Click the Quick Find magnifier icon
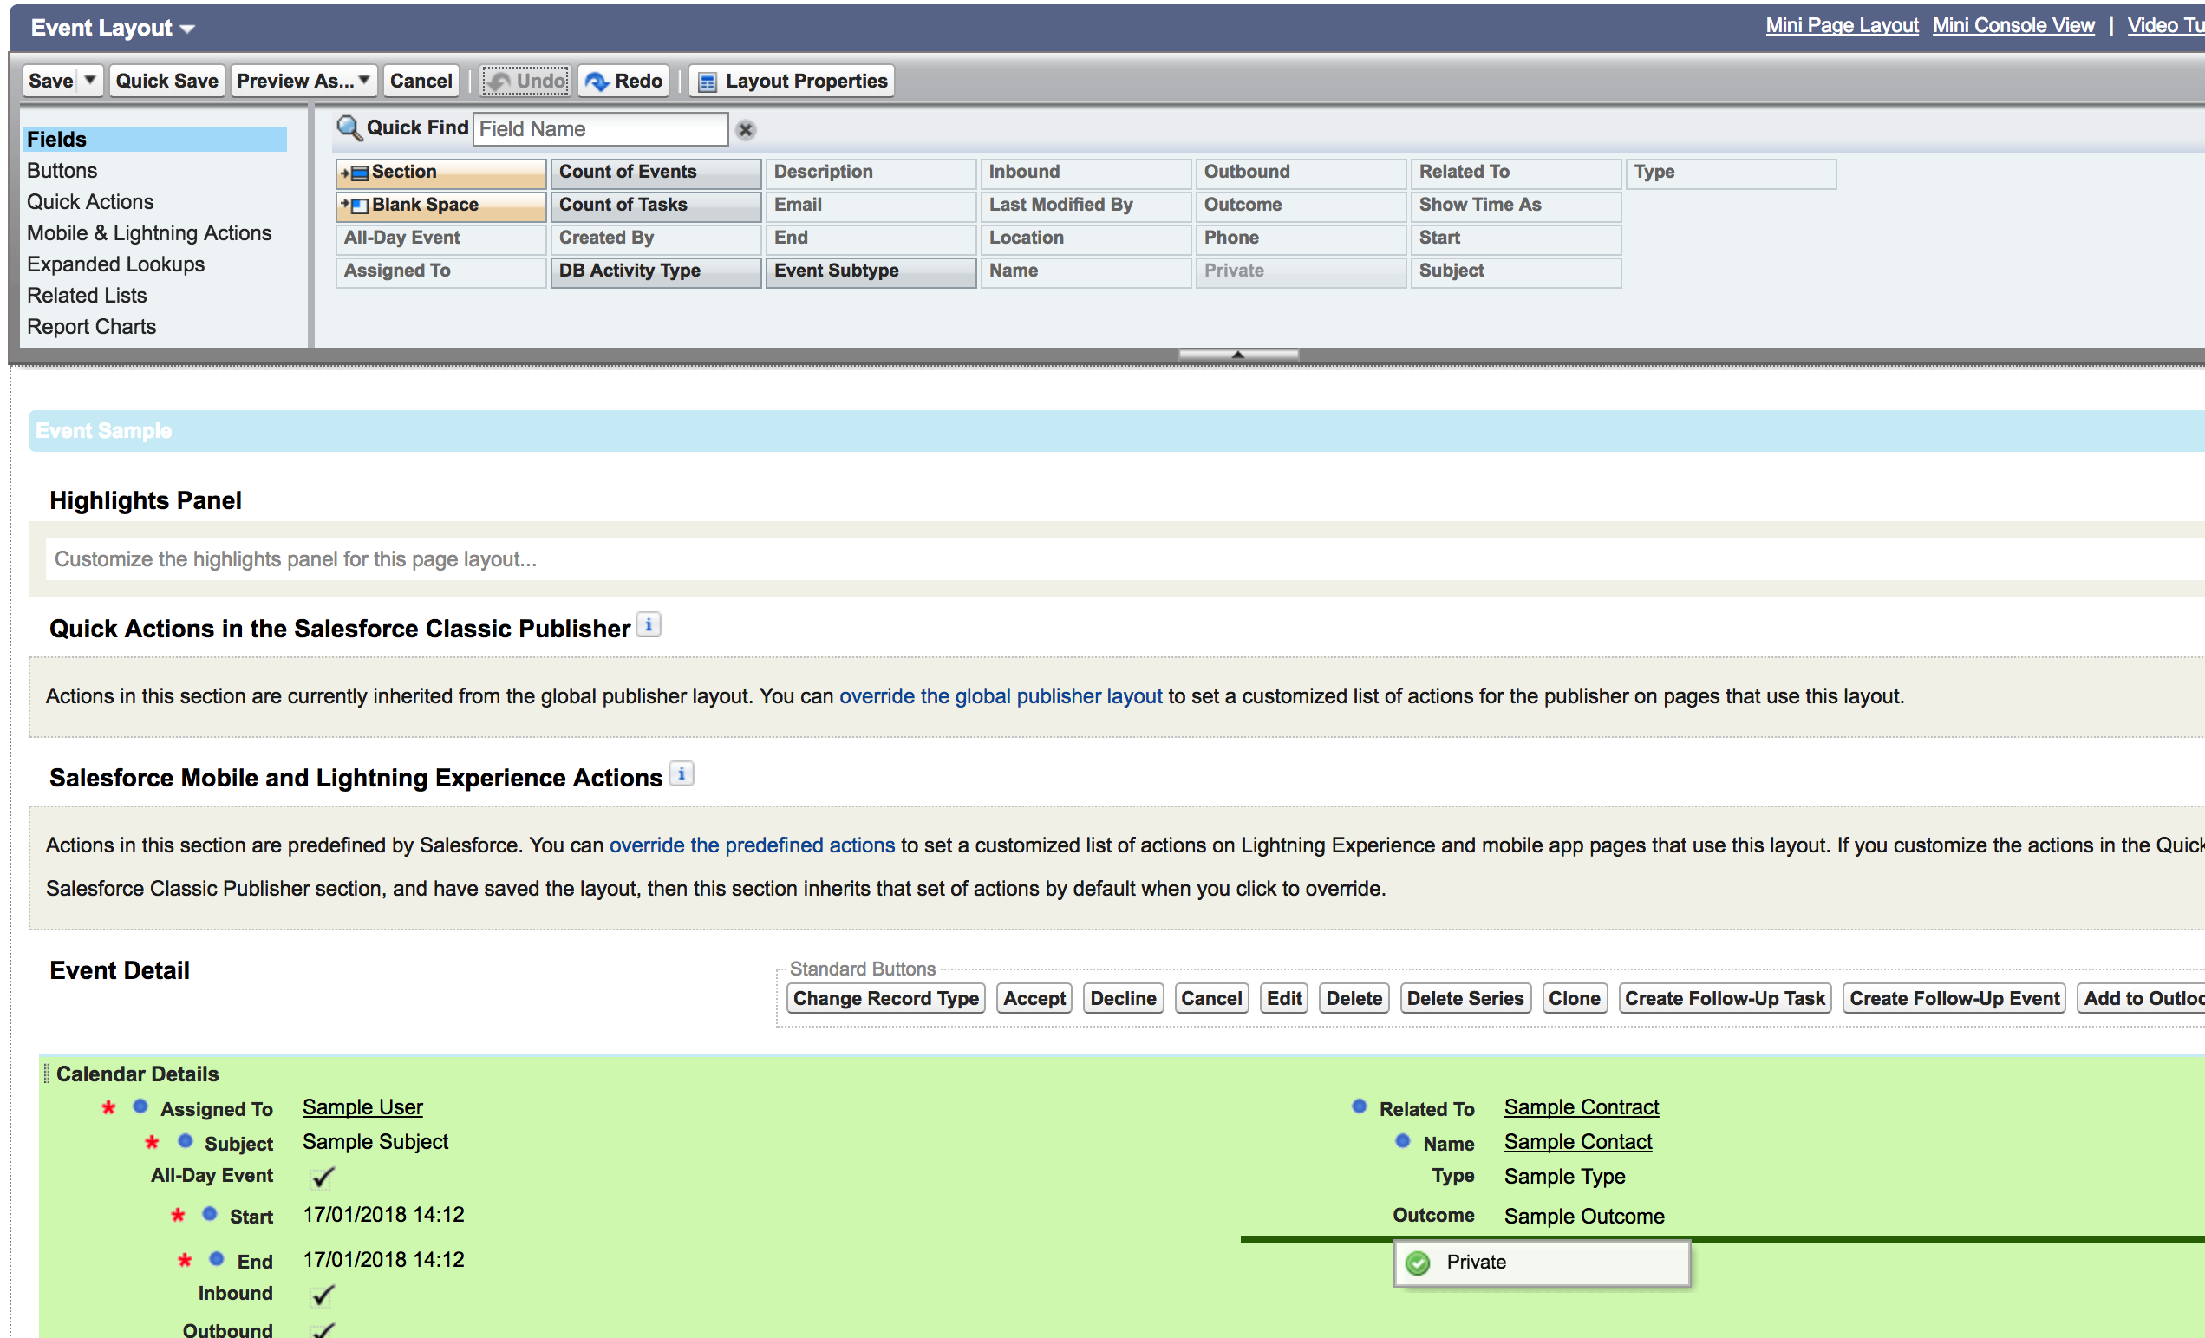 coord(348,129)
